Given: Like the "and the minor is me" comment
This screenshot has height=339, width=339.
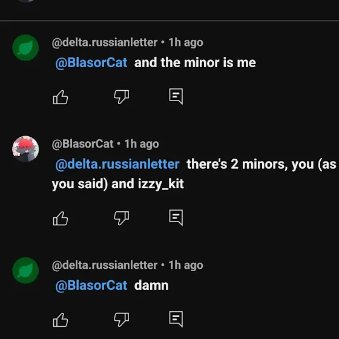Looking at the screenshot, I should click(x=61, y=97).
